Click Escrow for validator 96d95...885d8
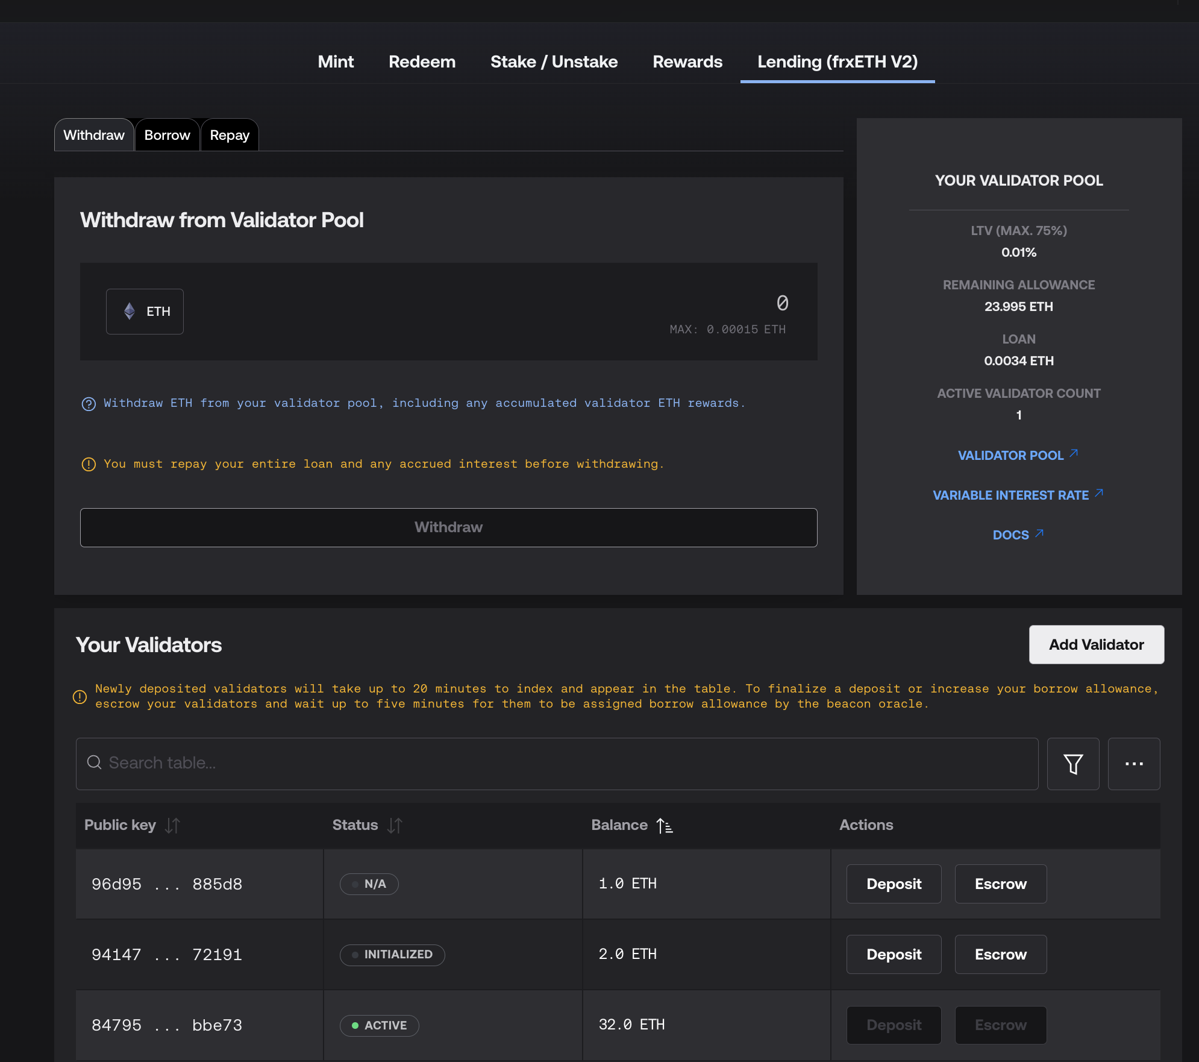Image resolution: width=1199 pixels, height=1062 pixels. (x=1000, y=884)
